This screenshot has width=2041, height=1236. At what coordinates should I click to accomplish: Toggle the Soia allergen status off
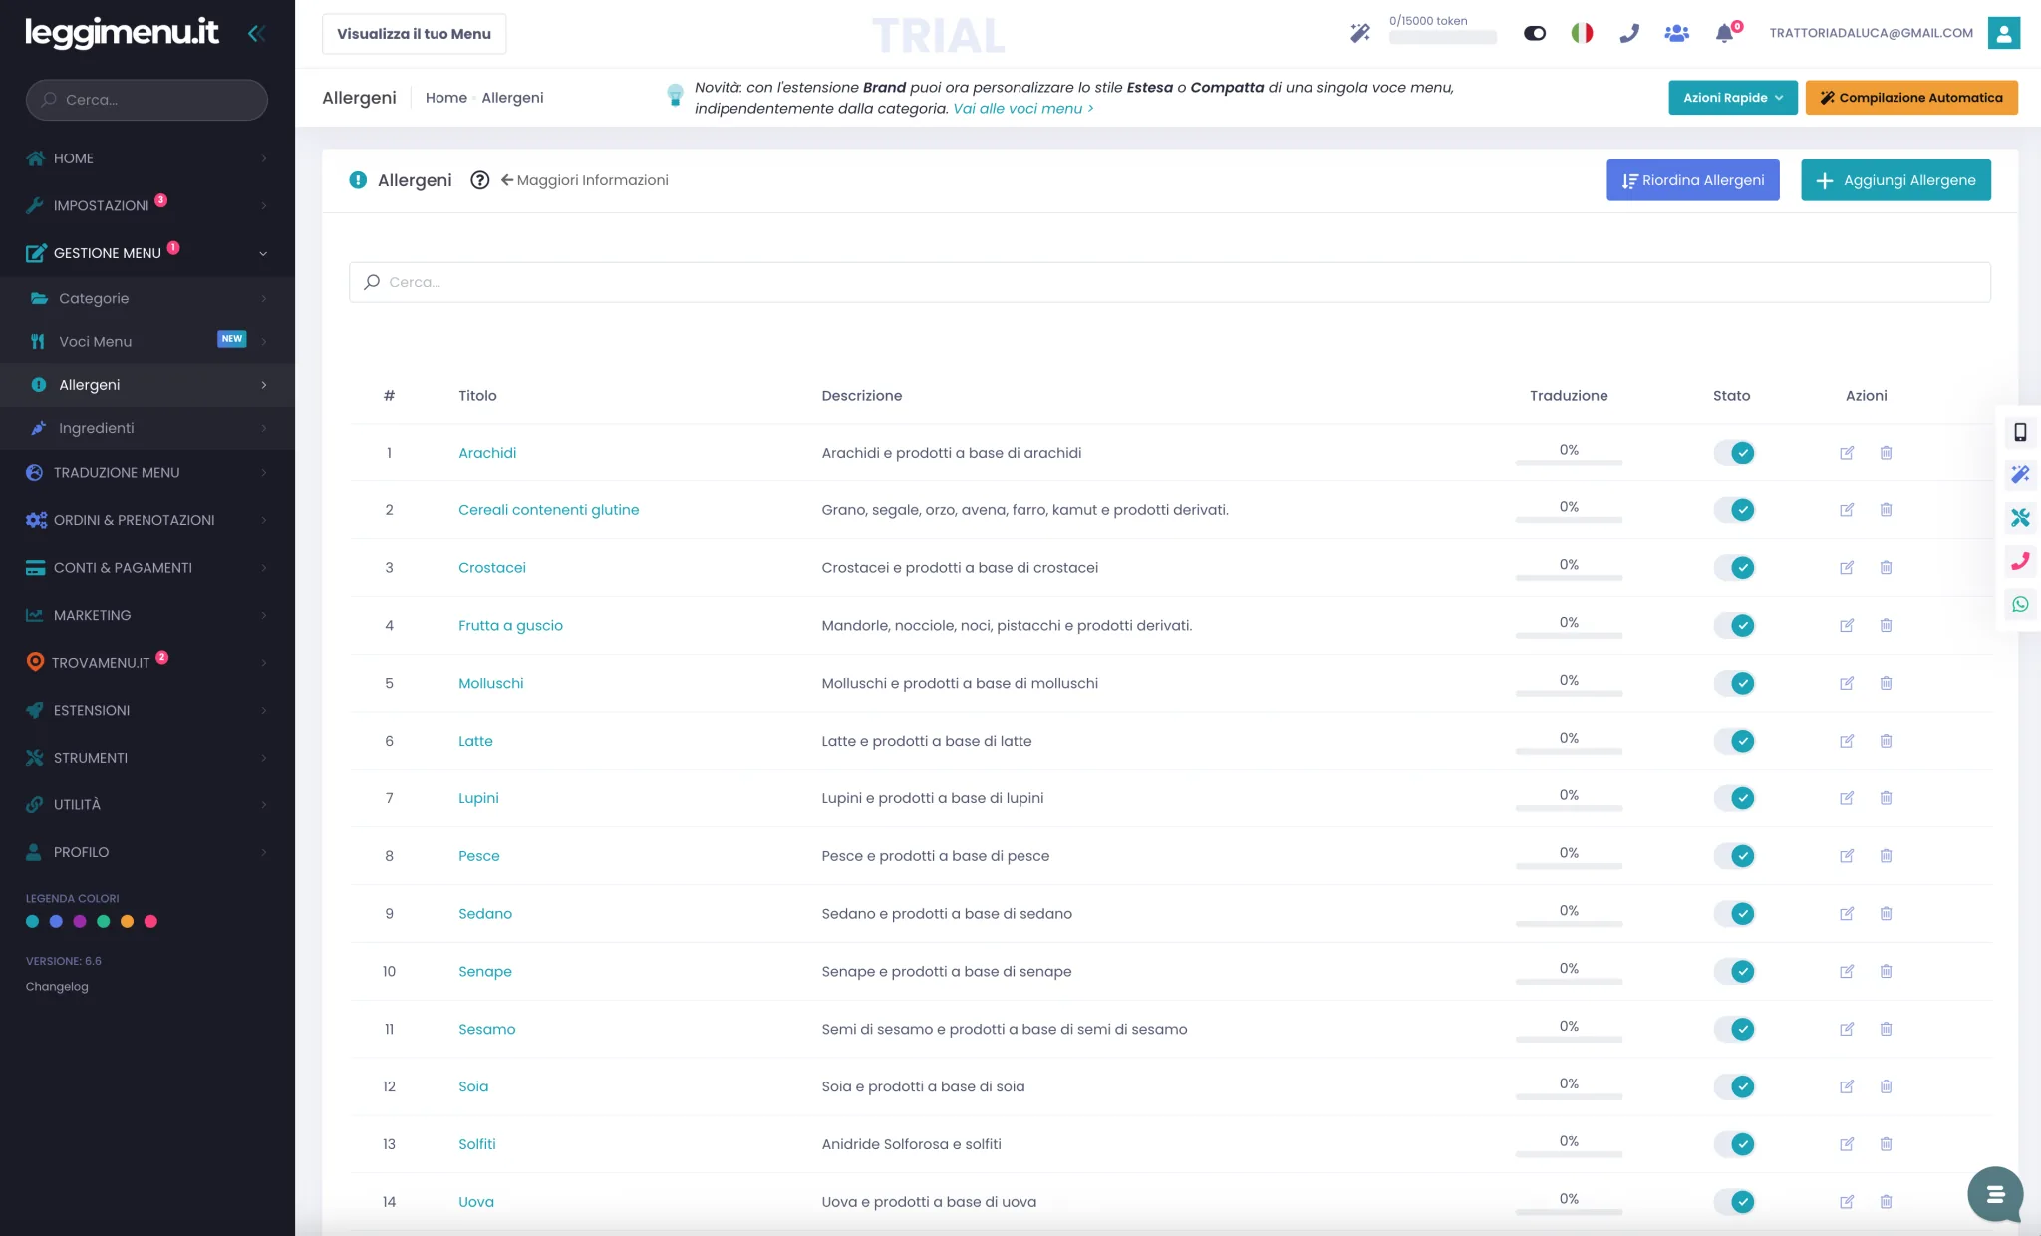1734,1086
